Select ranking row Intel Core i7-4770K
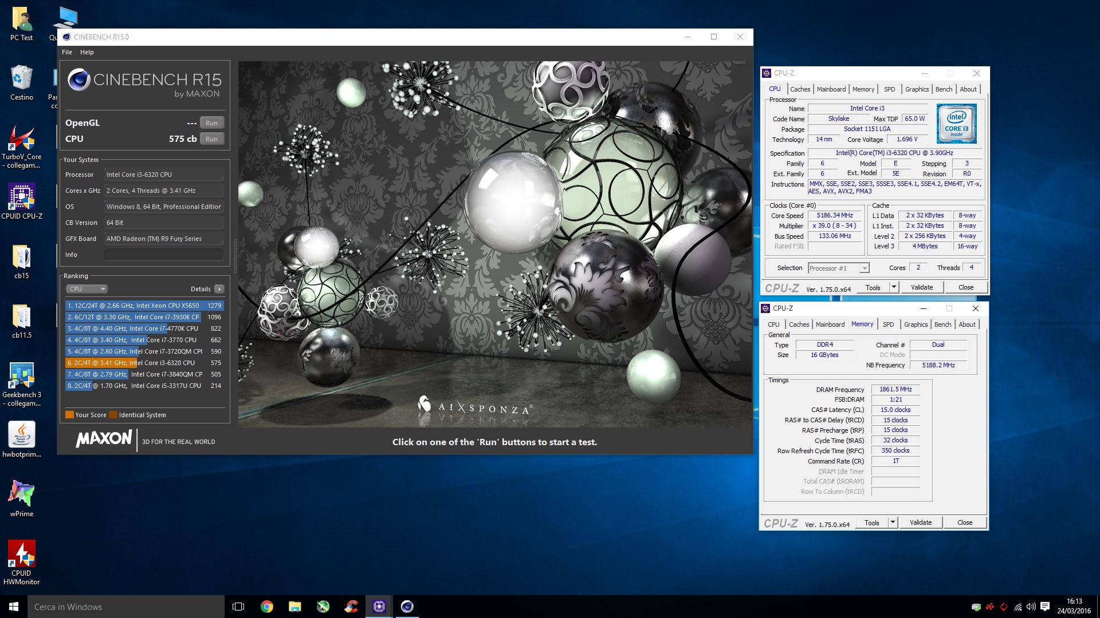This screenshot has width=1100, height=618. coord(144,328)
